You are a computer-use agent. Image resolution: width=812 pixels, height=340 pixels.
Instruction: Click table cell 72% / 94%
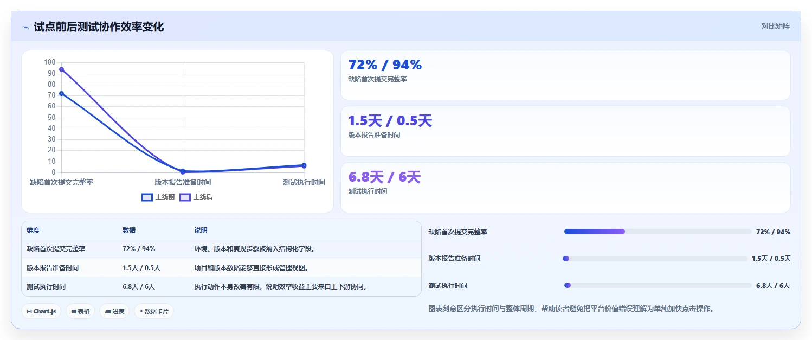click(139, 249)
